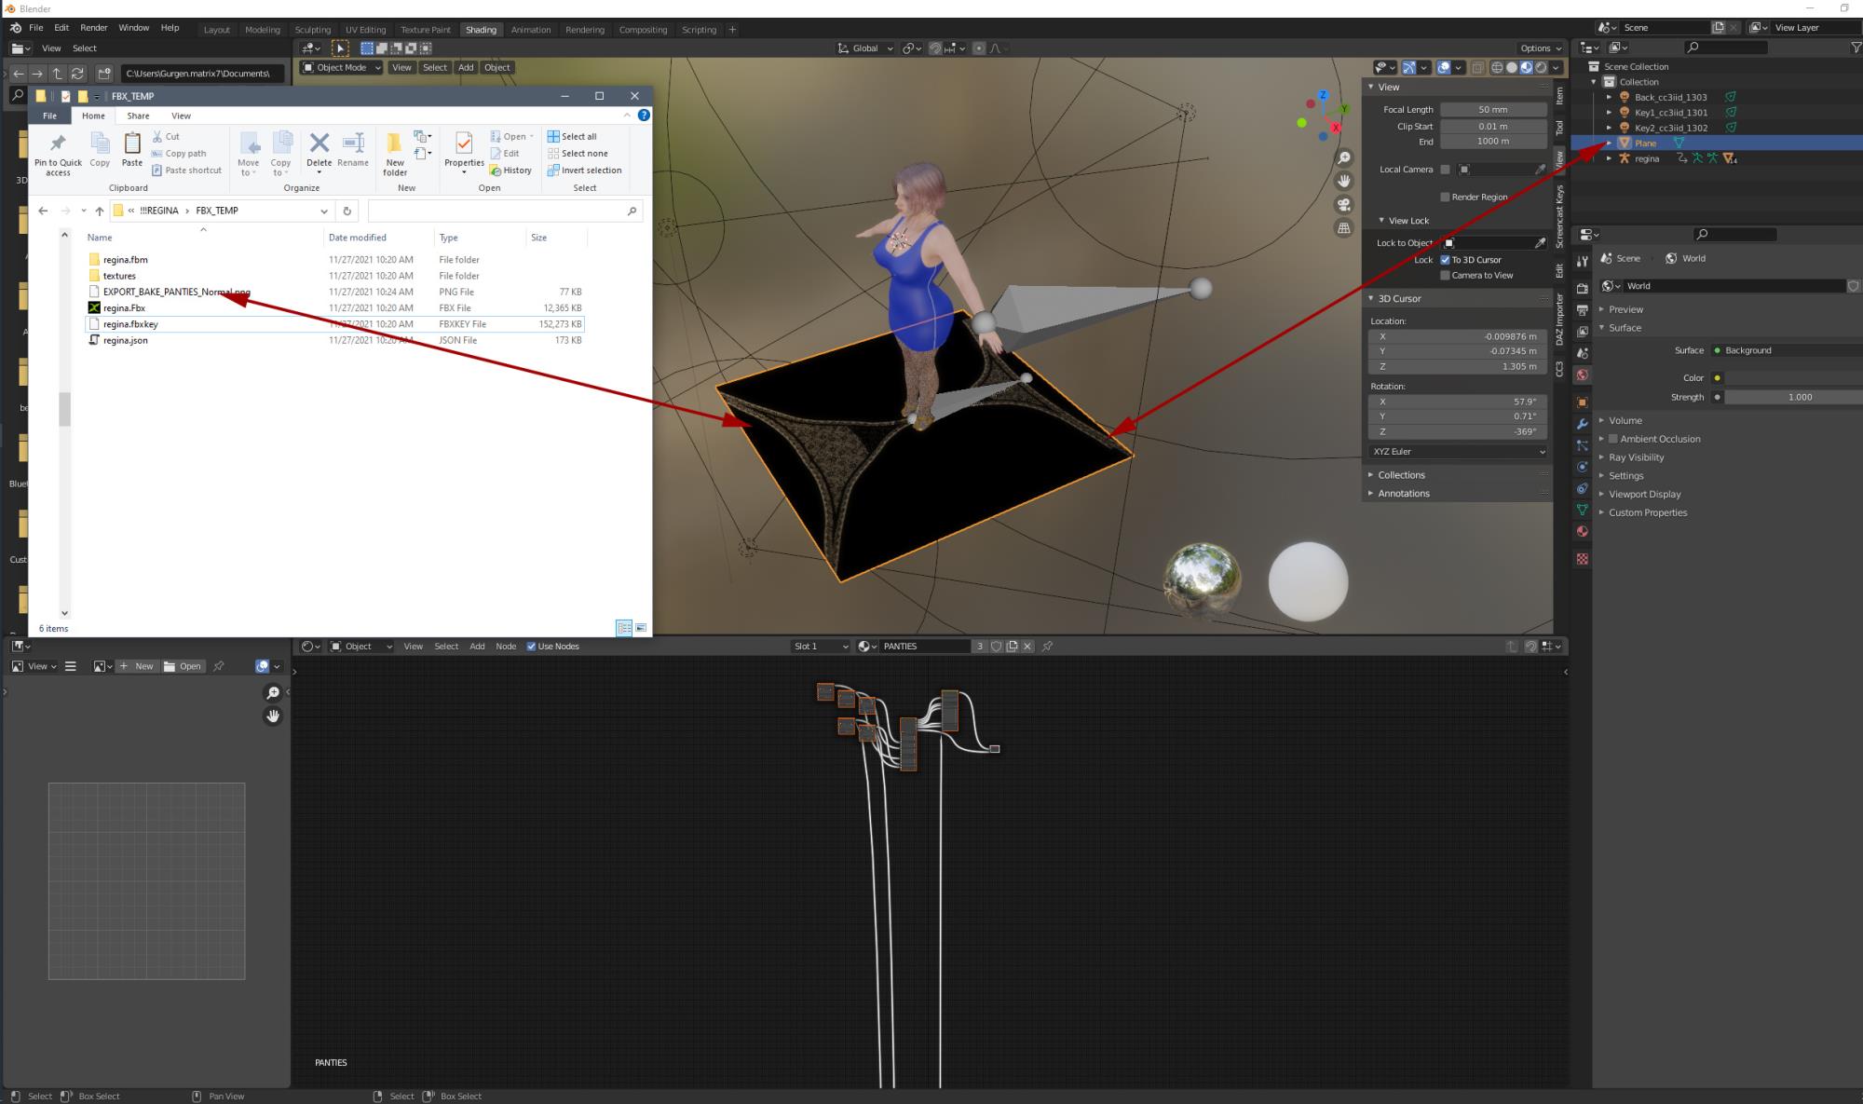Open the Node menu in shader editor
Image resolution: width=1863 pixels, height=1104 pixels.
pos(506,647)
